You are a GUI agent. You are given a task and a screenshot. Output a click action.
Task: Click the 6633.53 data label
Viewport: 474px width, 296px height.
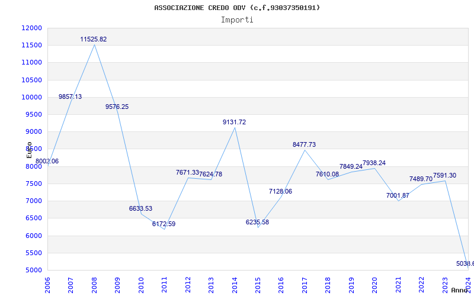[140, 208]
